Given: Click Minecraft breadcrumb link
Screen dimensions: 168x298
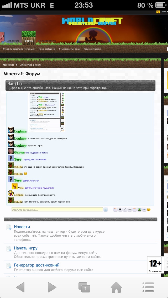Looking at the screenshot, I should 8,65.
